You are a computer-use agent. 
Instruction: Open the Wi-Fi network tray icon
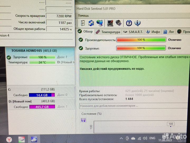click(x=139, y=138)
